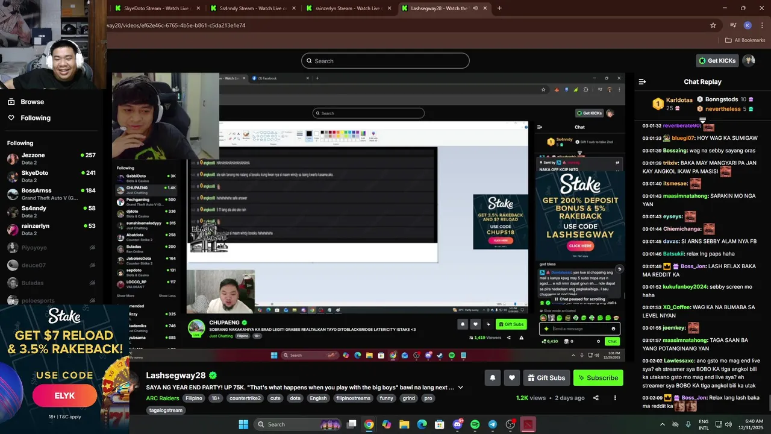771x434 pixels.
Task: Open Microsoft Edge from the taskbar
Action: click(422, 424)
